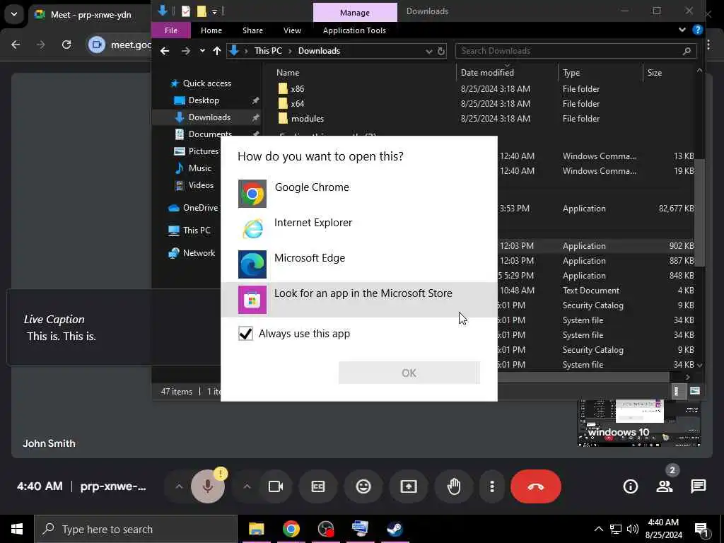Open the View ribbon tab
This screenshot has width=724, height=543.
292,30
